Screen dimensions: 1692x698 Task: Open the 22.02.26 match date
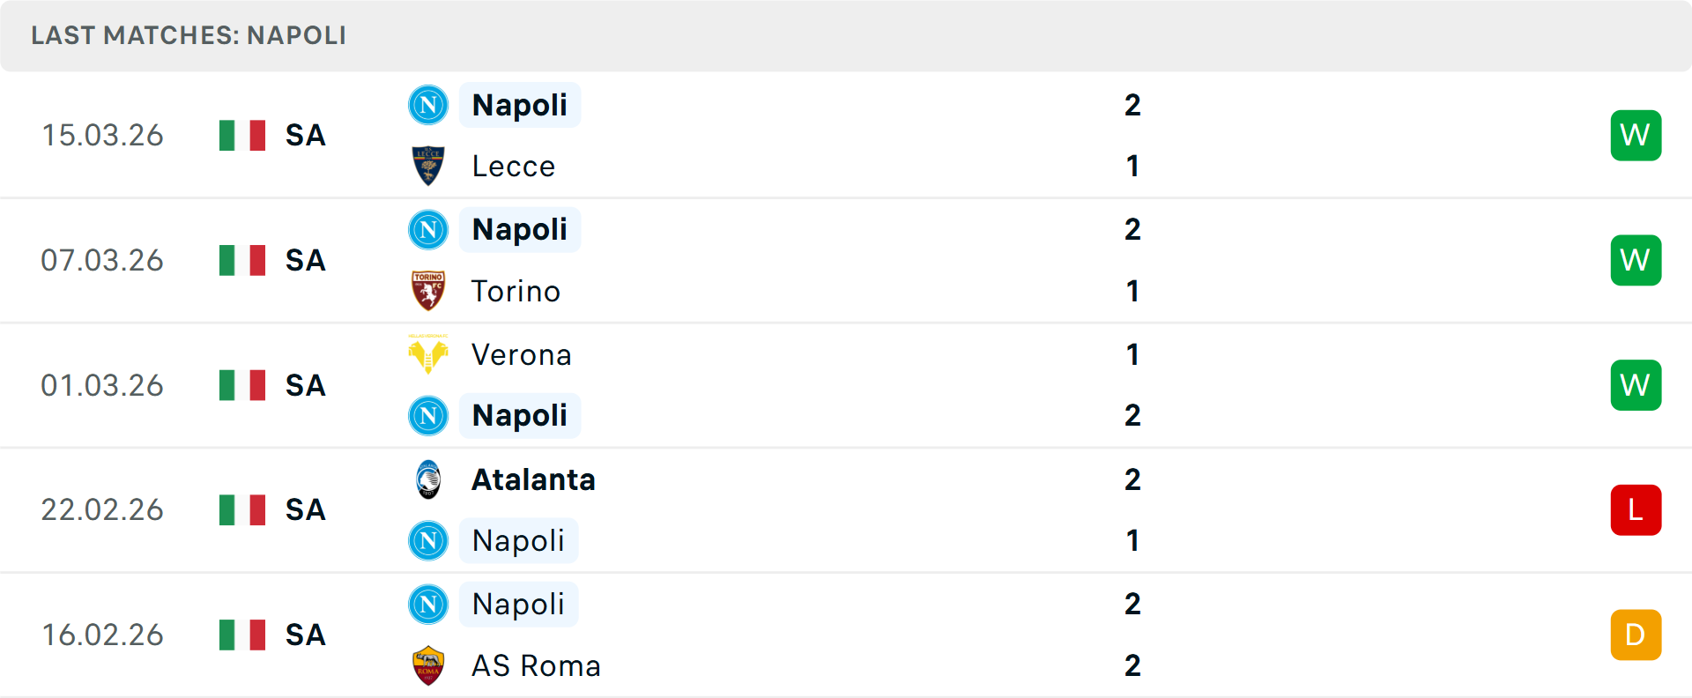pyautogui.click(x=102, y=510)
